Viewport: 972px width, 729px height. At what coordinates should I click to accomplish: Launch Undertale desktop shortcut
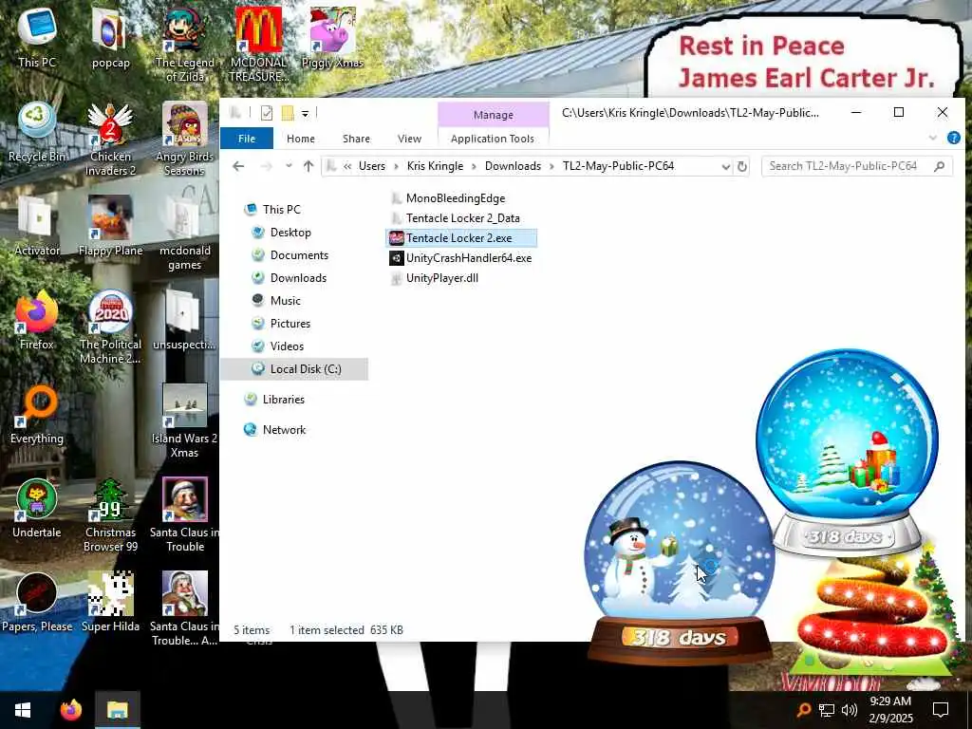(37, 509)
